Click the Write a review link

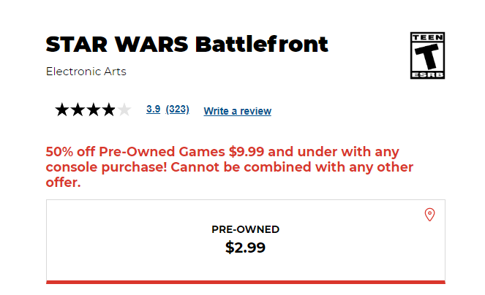point(237,111)
